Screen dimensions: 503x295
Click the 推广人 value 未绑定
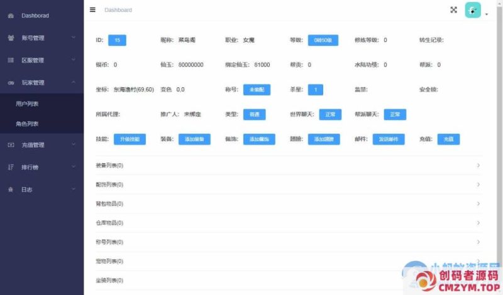point(192,114)
